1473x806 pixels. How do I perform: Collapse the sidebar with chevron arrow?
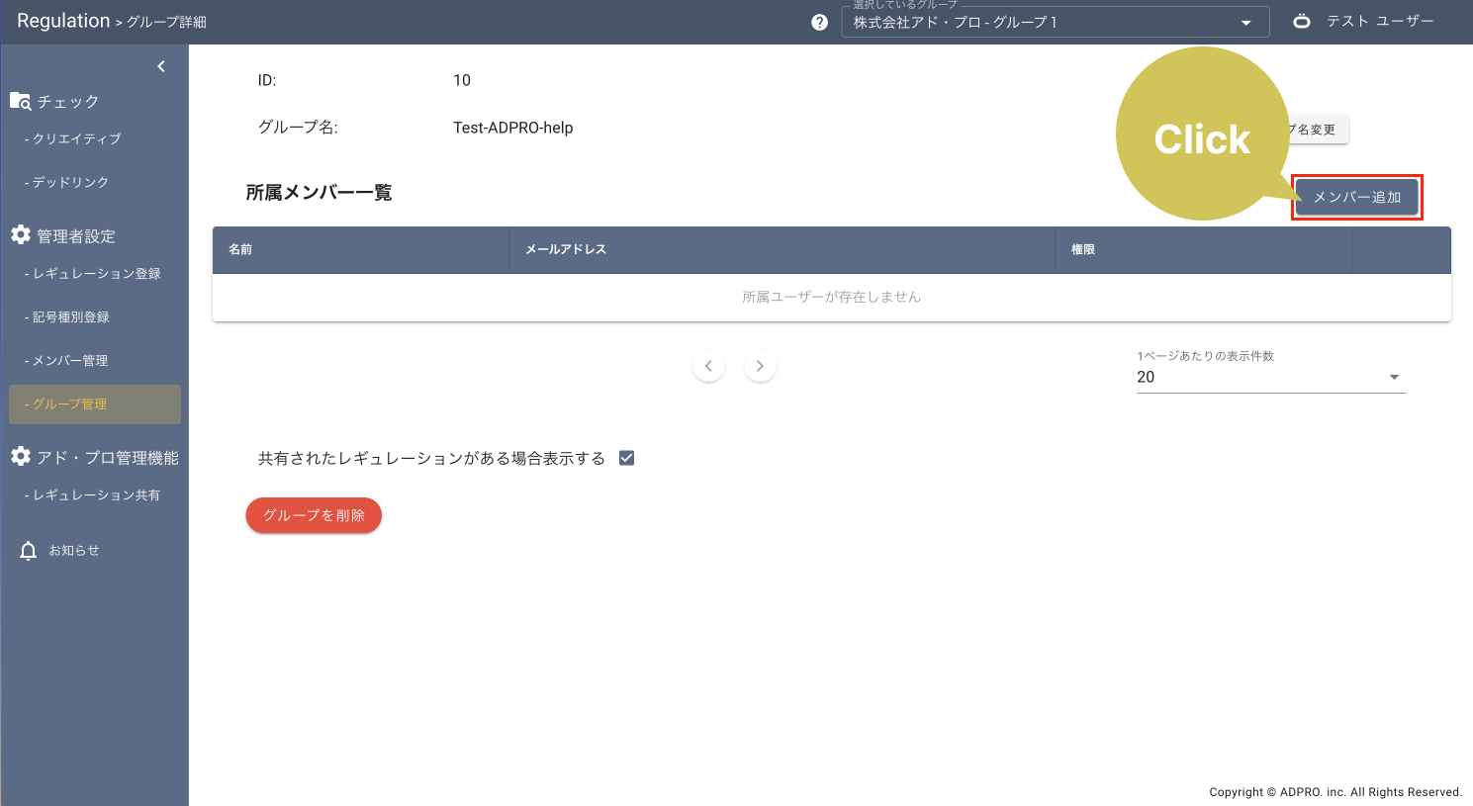(161, 66)
